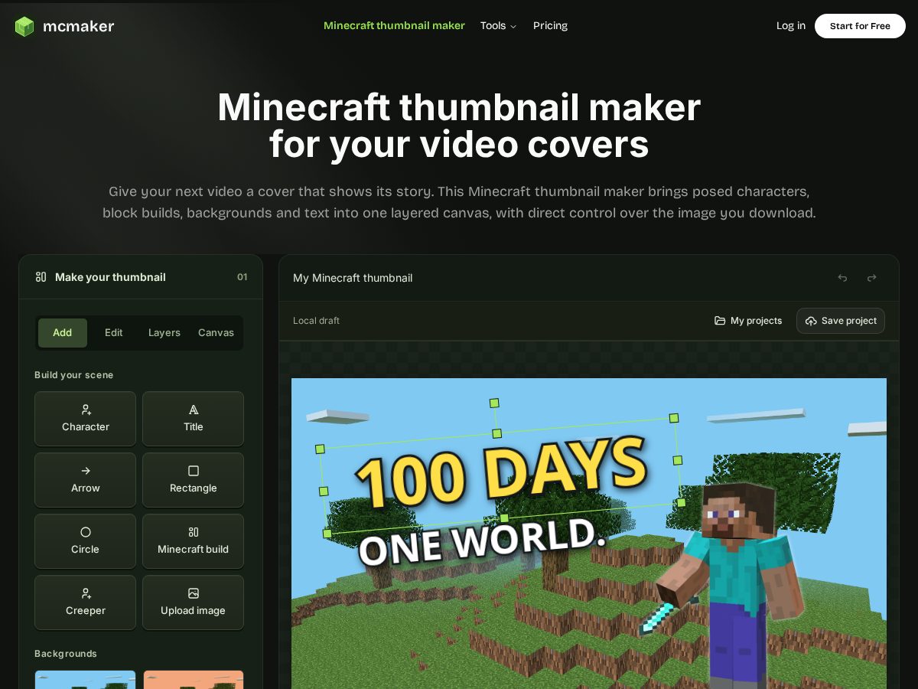Add a Rectangle shape

click(193, 480)
